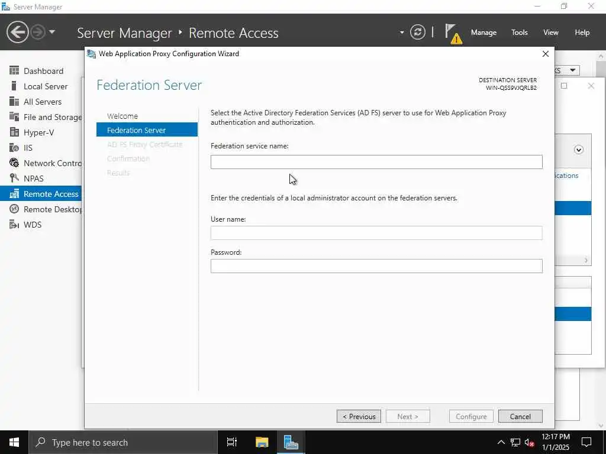This screenshot has width=606, height=454.
Task: Maximize the background dialog window
Action: [564, 86]
